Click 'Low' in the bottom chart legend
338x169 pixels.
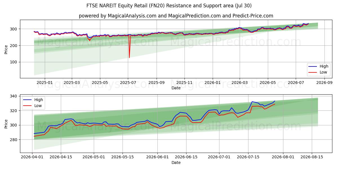(38, 106)
